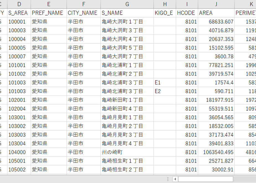Image resolution: width=256 pixels, height=183 pixels.
Task: Select column G header
Action: click(x=127, y=4)
